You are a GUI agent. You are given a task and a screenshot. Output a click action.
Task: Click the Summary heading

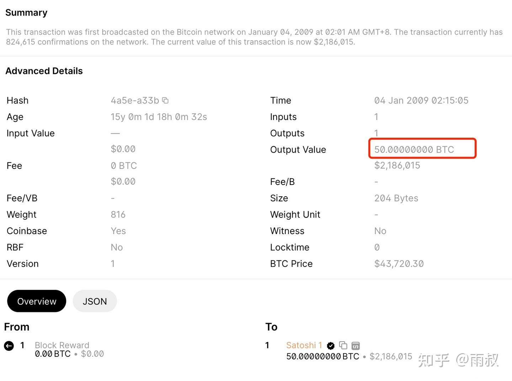[26, 13]
